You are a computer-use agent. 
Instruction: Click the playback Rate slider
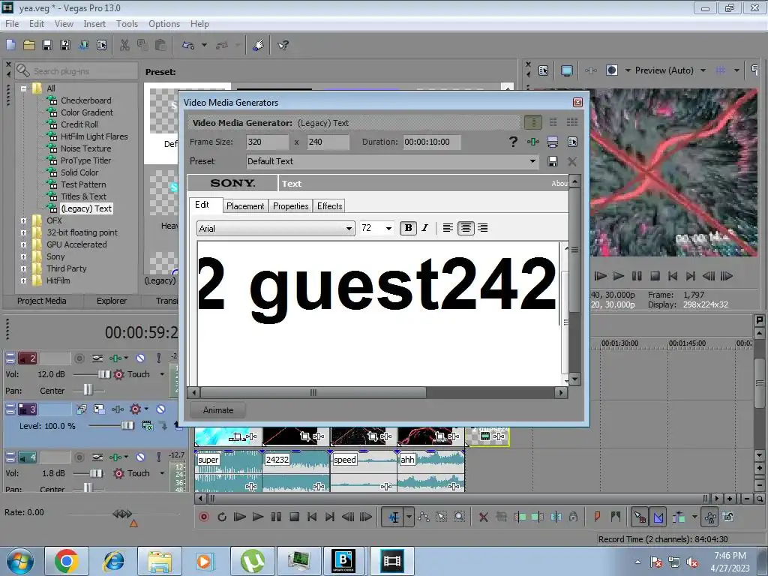click(x=122, y=514)
